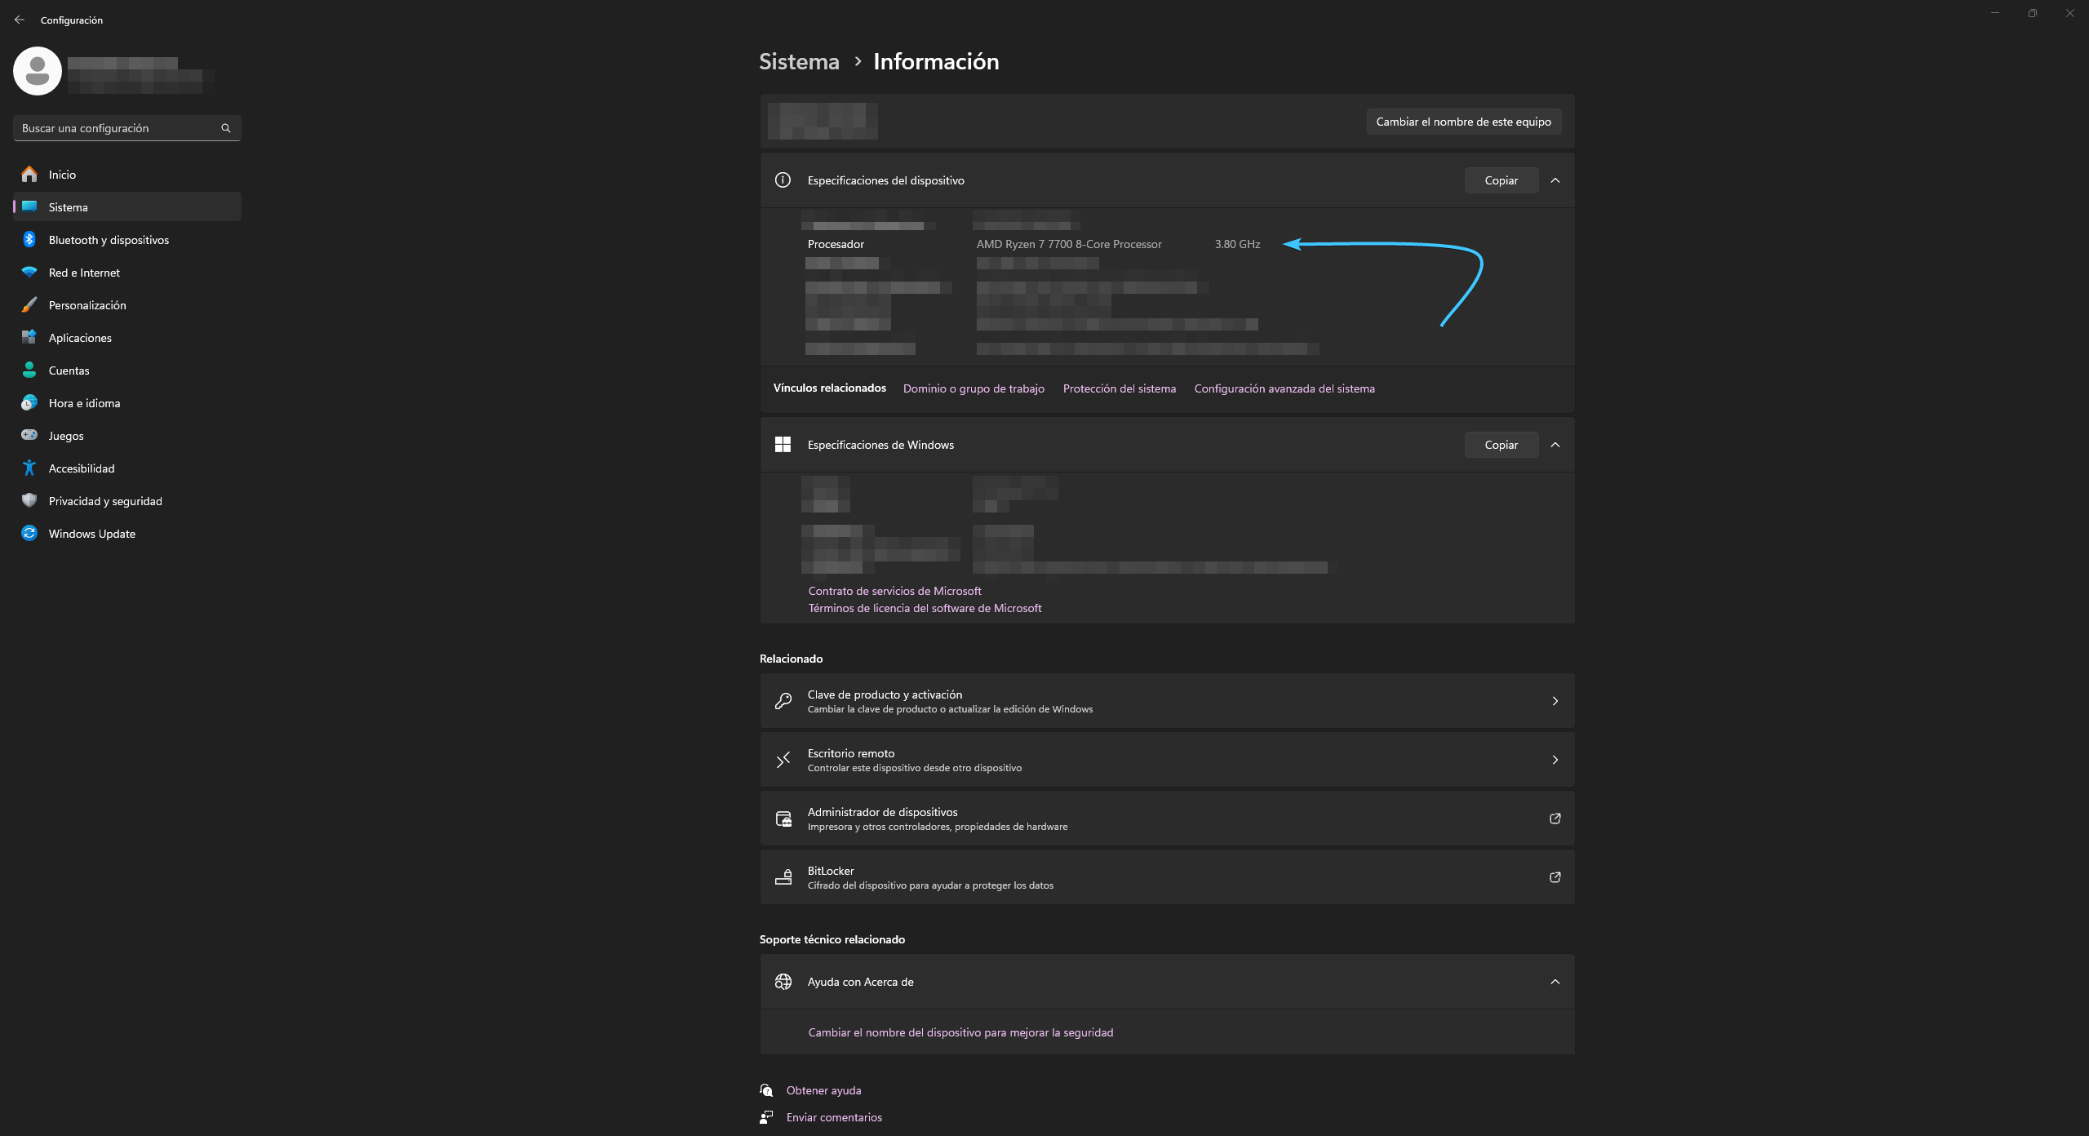Collapse the Ayuda con Acerca de chevron
Screen dimensions: 2089x1136
click(1555, 982)
